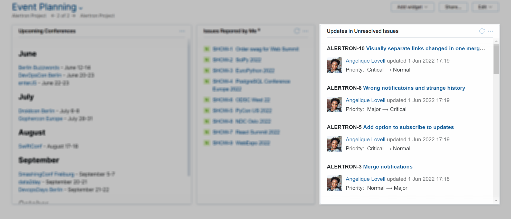
Task: Click the issue type icon beside SHOW-4
Action: 206,81
